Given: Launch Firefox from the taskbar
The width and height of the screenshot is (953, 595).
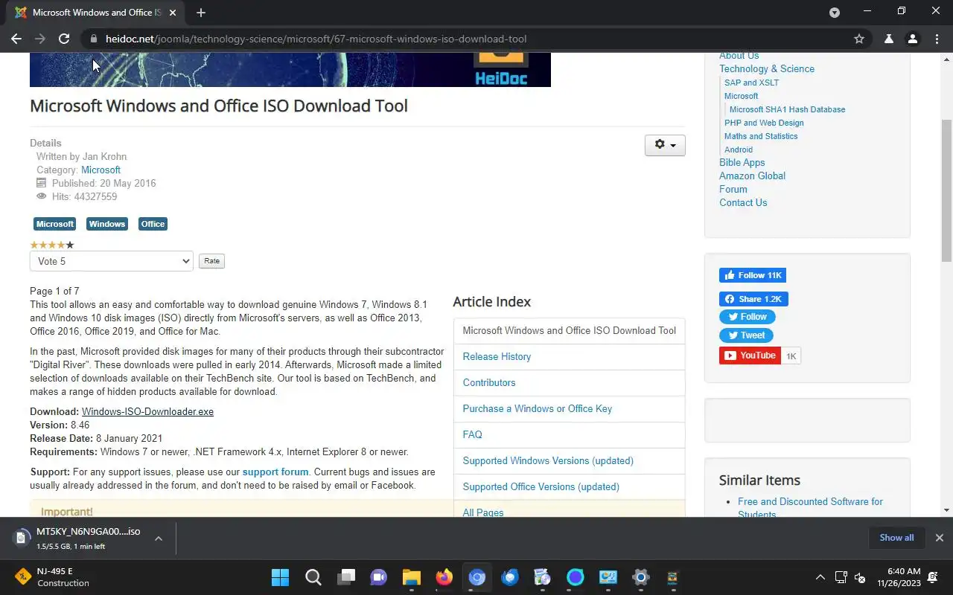Looking at the screenshot, I should tap(444, 577).
